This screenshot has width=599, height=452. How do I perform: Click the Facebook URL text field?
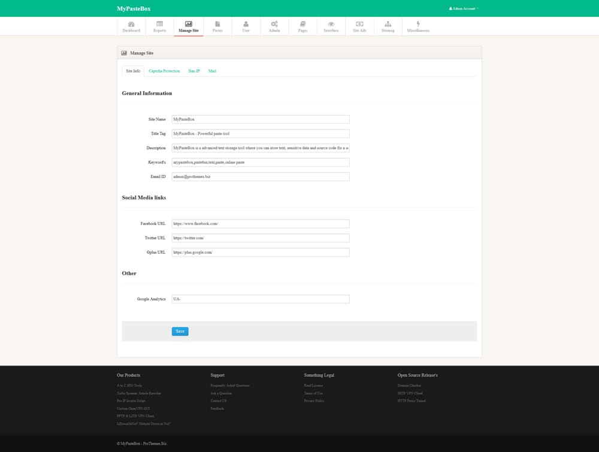(260, 224)
